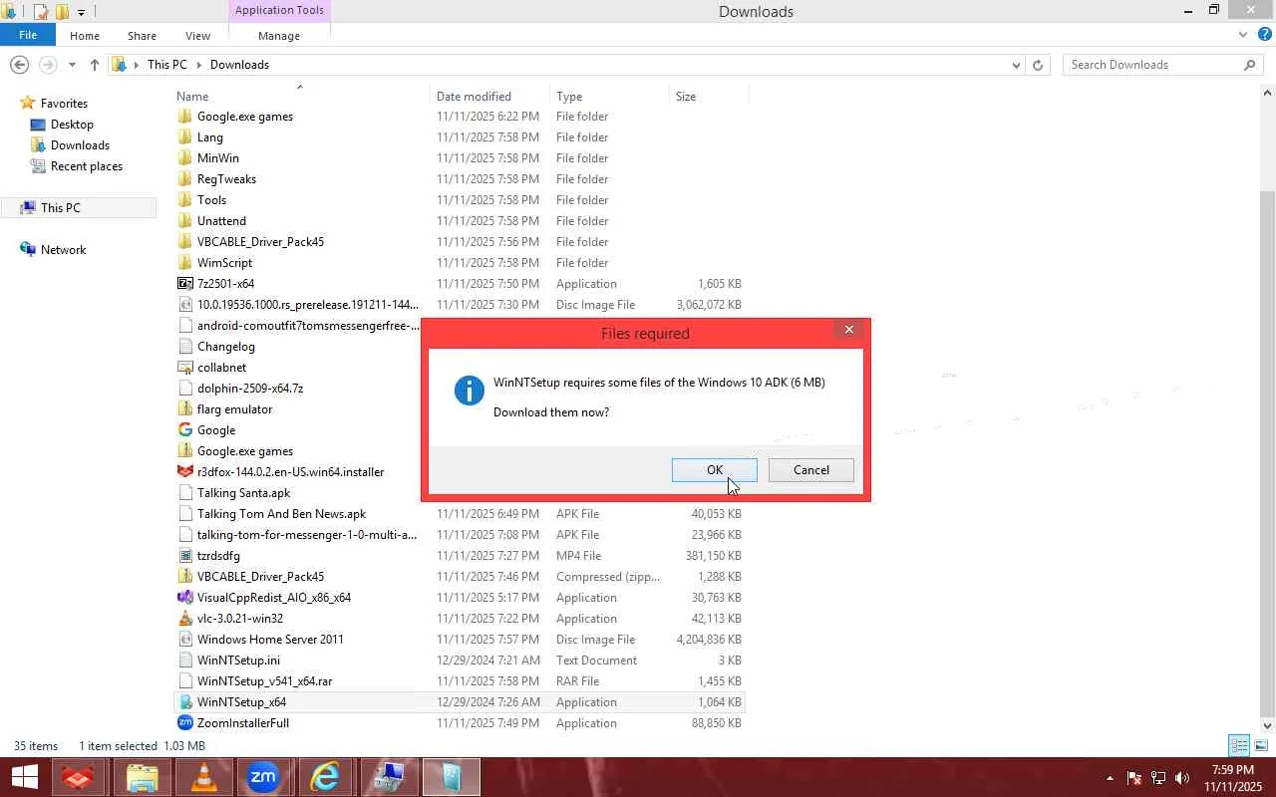The height and width of the screenshot is (797, 1276).
Task: Open the volume speaker icon in the tray
Action: coord(1182,778)
